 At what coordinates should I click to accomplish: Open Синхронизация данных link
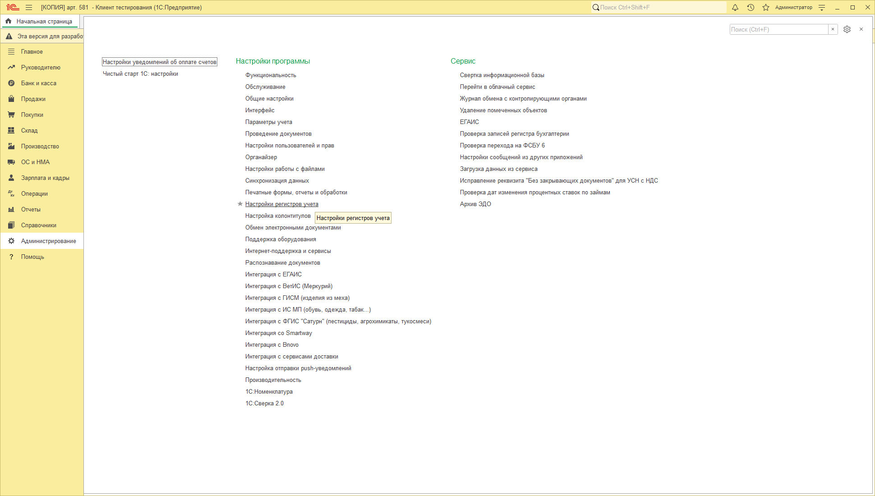coord(277,181)
